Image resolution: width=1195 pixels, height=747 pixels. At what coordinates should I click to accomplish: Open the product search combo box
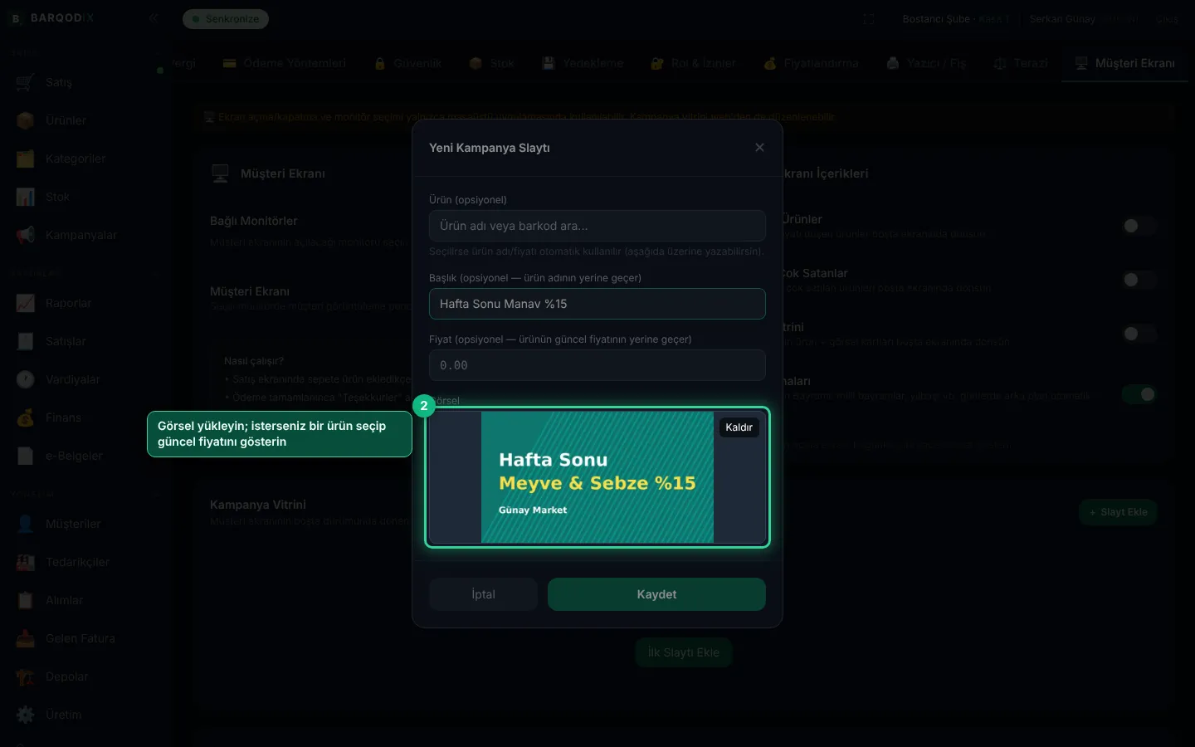[597, 226]
